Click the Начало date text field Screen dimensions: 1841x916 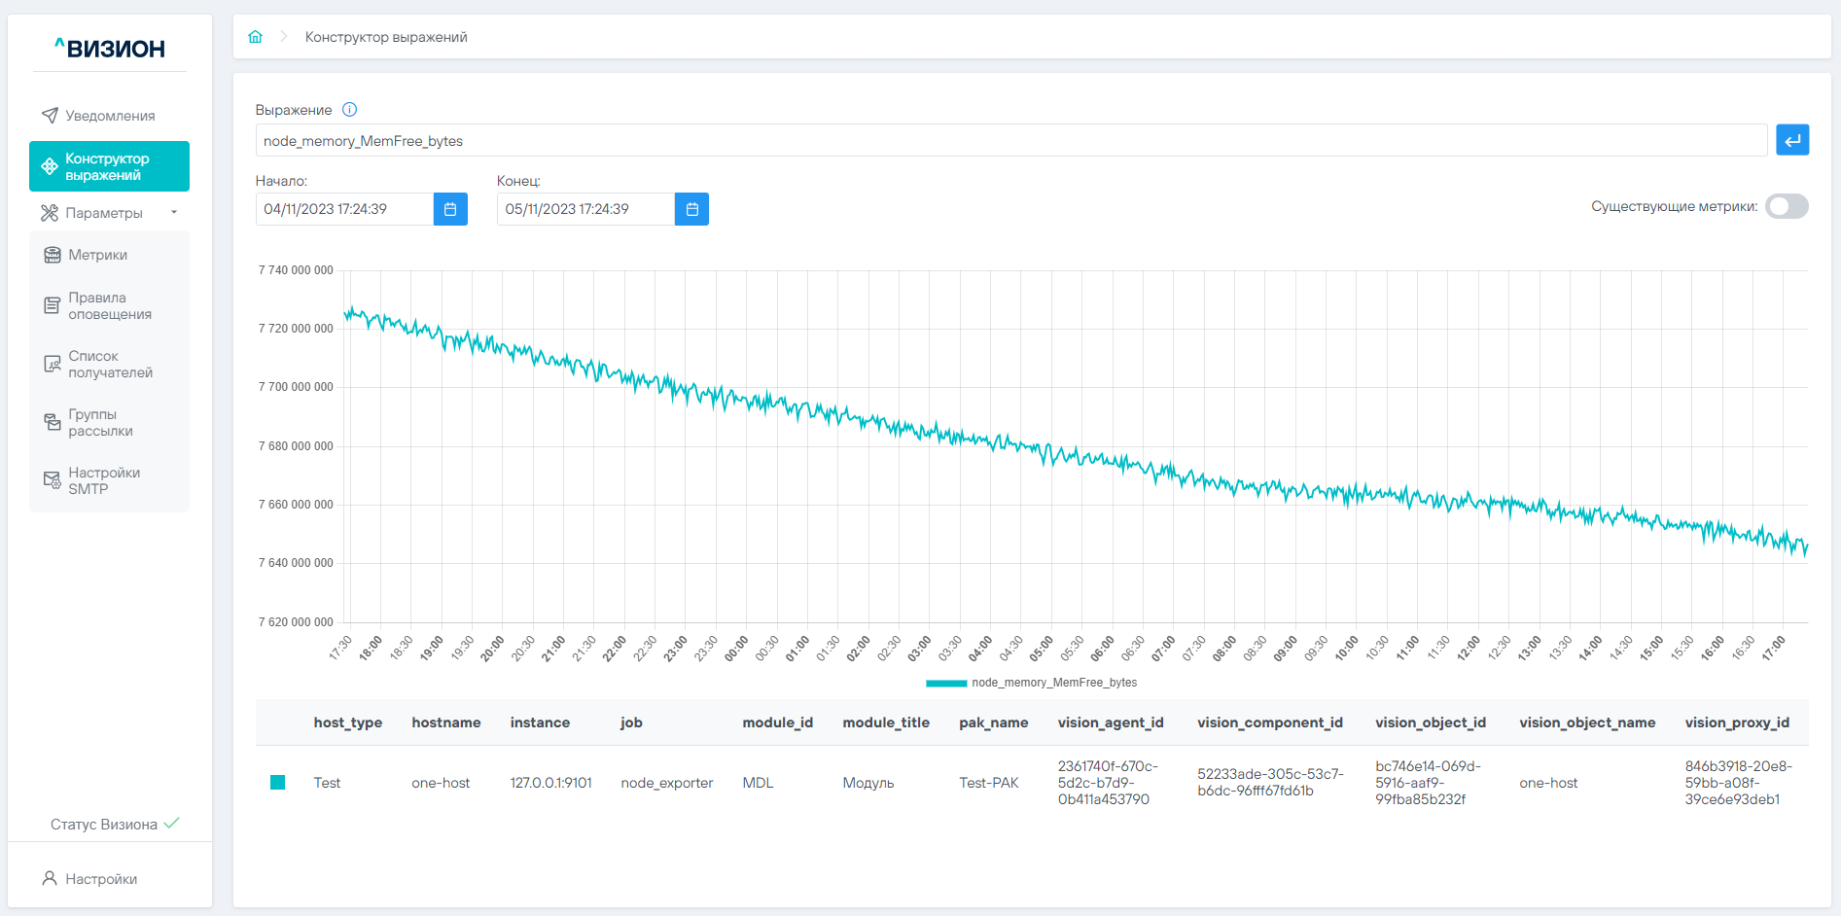tap(344, 209)
